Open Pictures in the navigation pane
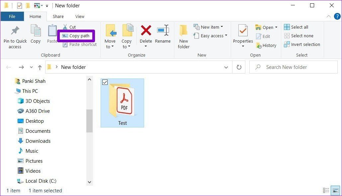Image resolution: width=342 pixels, height=196 pixels. (30, 161)
